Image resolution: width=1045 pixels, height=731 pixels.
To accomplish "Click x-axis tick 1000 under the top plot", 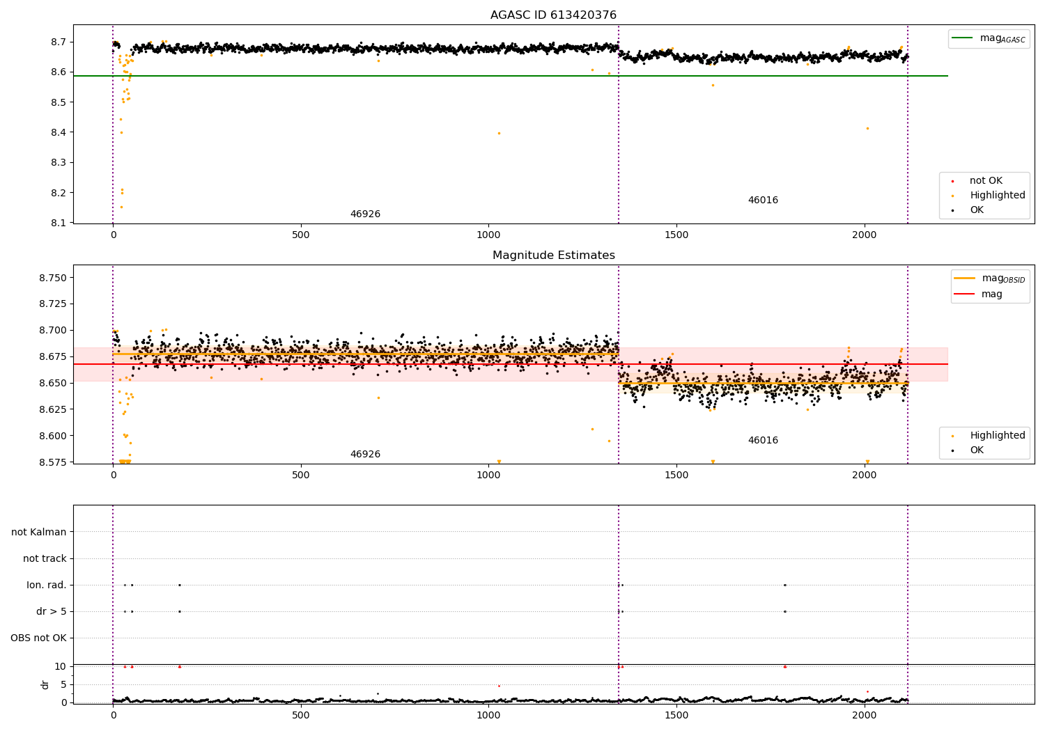I will tap(488, 235).
